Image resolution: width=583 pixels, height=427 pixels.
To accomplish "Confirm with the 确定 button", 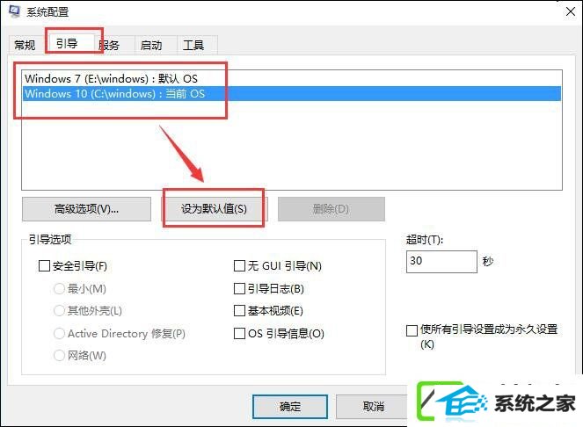I will 290,407.
